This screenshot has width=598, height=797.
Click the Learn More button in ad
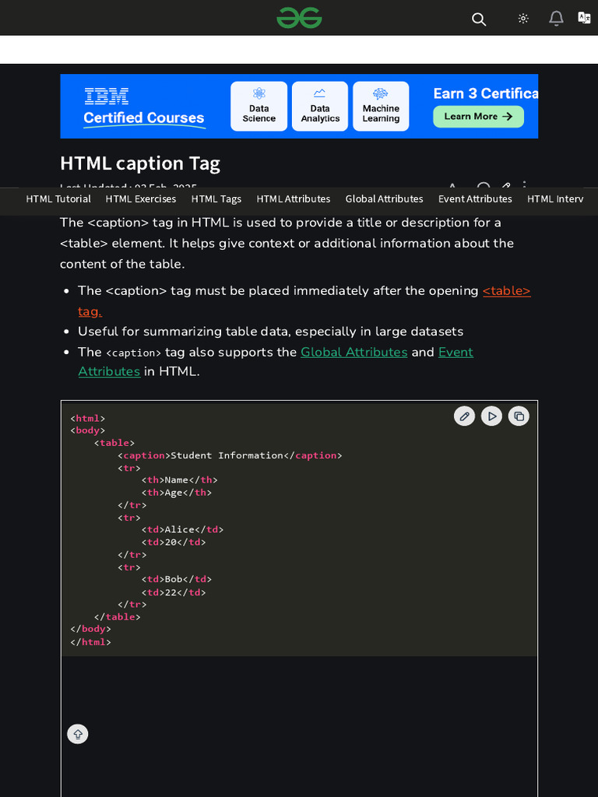coord(479,117)
